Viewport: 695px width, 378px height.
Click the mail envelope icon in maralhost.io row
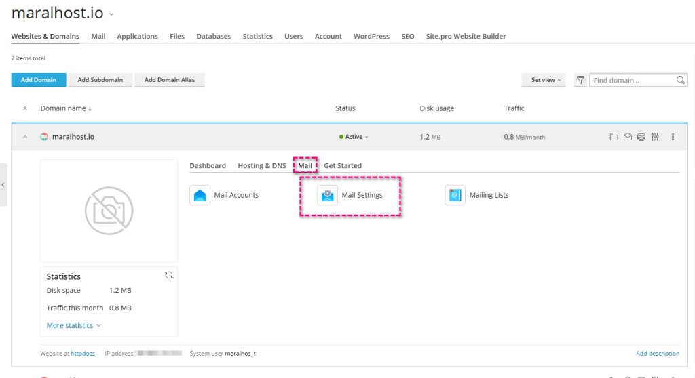pos(628,137)
